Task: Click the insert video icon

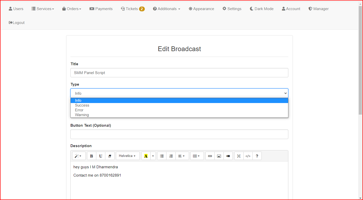Action: coord(228,156)
